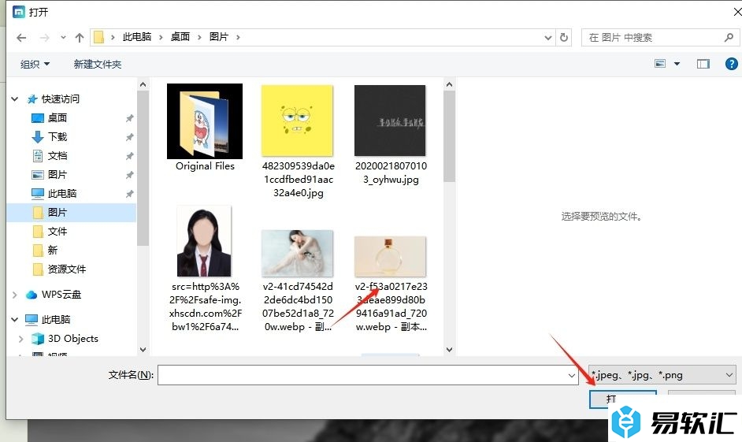This screenshot has width=742, height=442.
Task: Click the forward navigation arrow
Action: (x=44, y=37)
